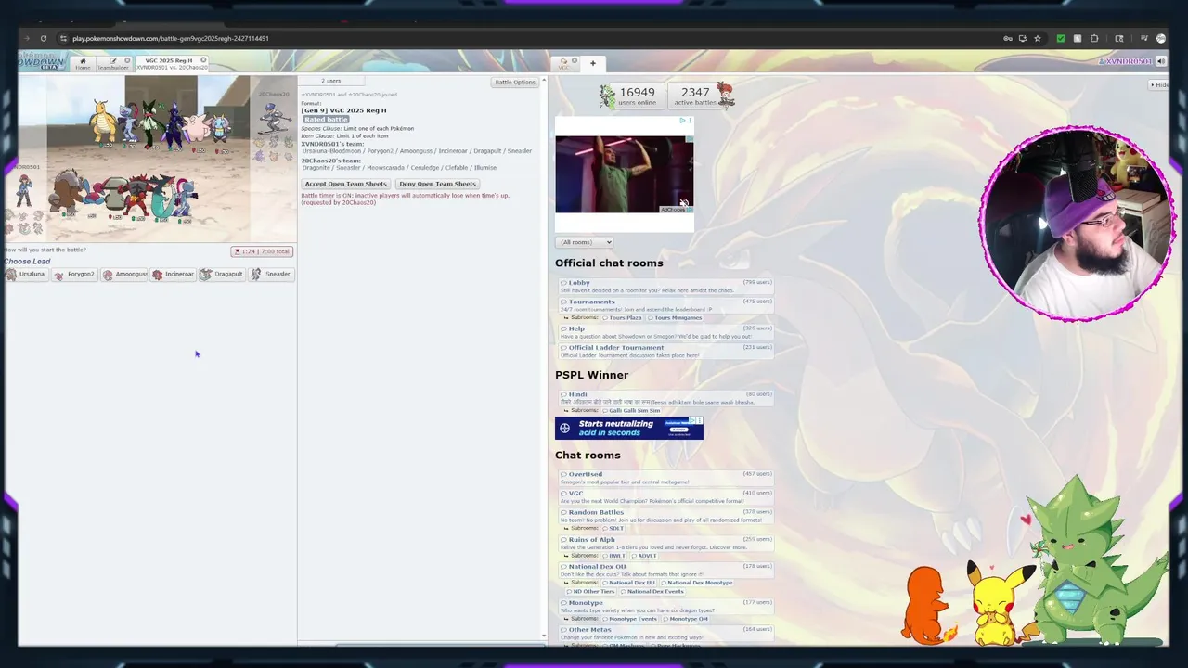Deny Open Team Sheets
This screenshot has width=1188, height=668.
pyautogui.click(x=437, y=184)
